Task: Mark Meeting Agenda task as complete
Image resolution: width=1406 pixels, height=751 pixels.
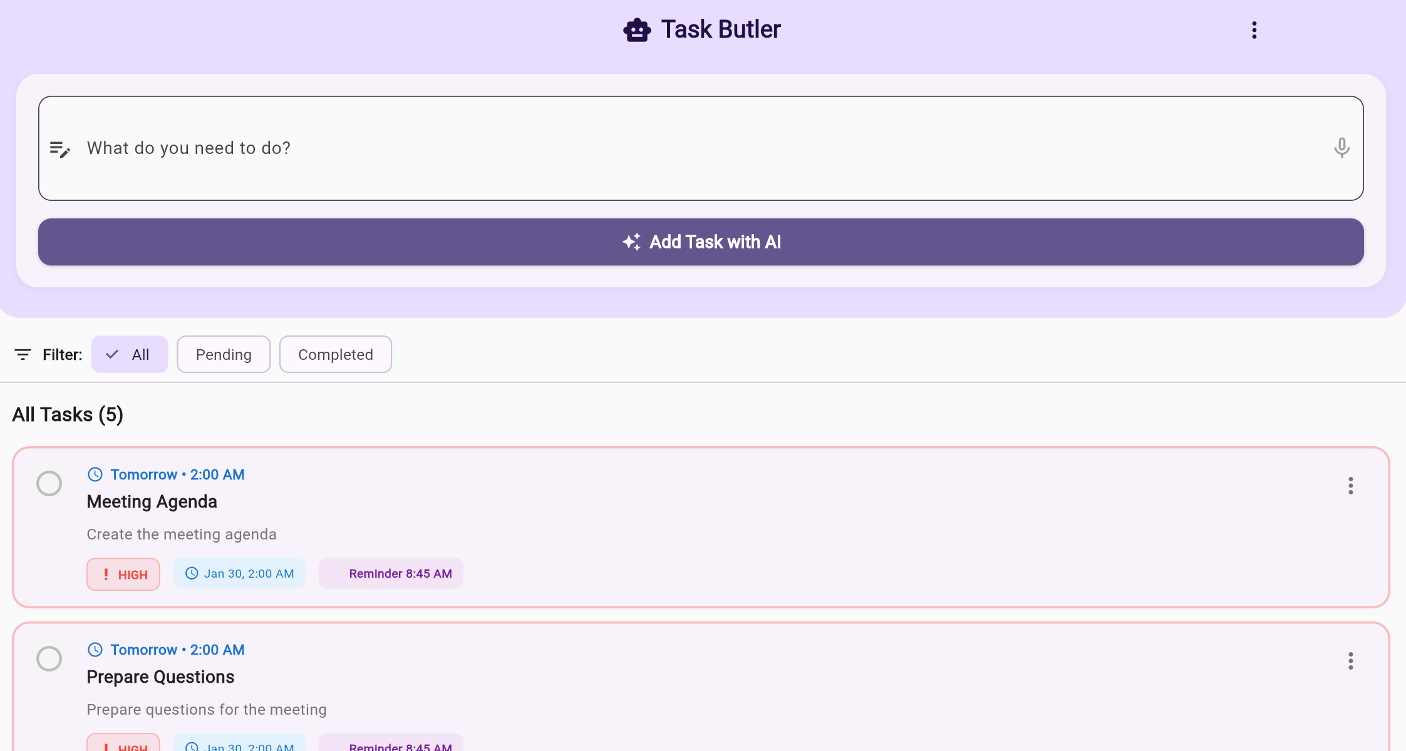Action: [49, 484]
